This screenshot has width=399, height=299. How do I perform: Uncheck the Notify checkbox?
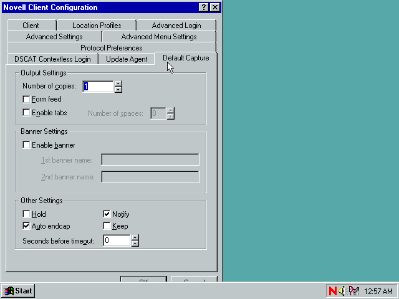point(107,214)
